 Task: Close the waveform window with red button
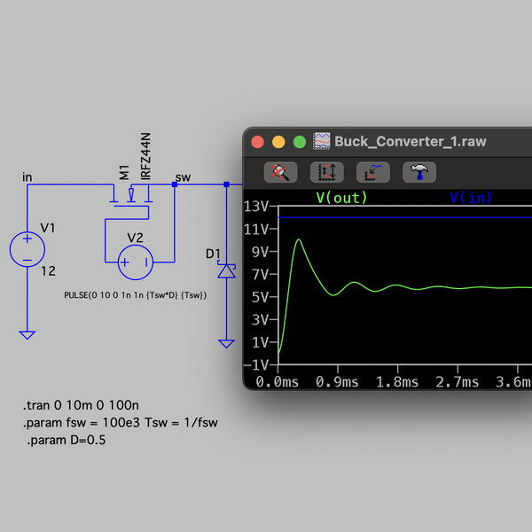click(257, 142)
